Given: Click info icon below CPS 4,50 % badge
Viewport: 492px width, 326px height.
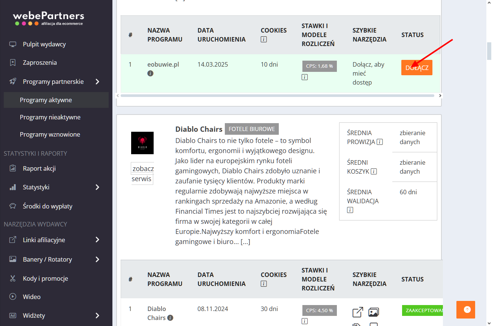Looking at the screenshot, I should click(305, 321).
